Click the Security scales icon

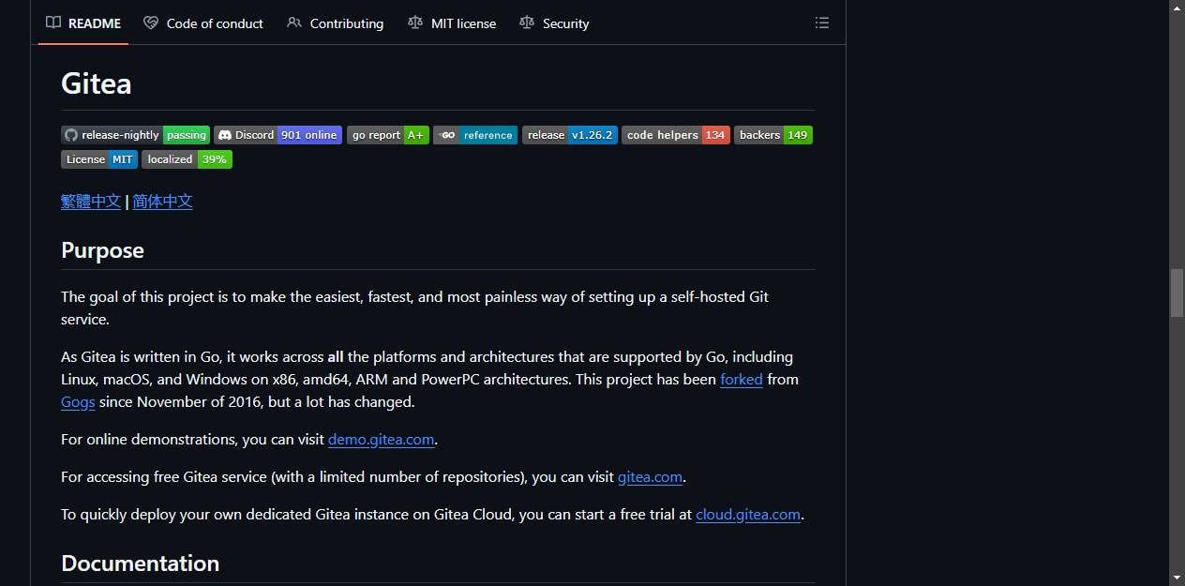pos(527,23)
